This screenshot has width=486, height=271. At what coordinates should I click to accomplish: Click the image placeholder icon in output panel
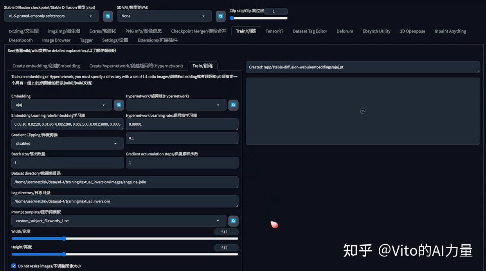[363, 111]
